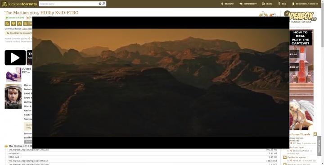Viewport: 324px width, 165px height.
Task: Start trailer with large play button
Action: (15, 58)
